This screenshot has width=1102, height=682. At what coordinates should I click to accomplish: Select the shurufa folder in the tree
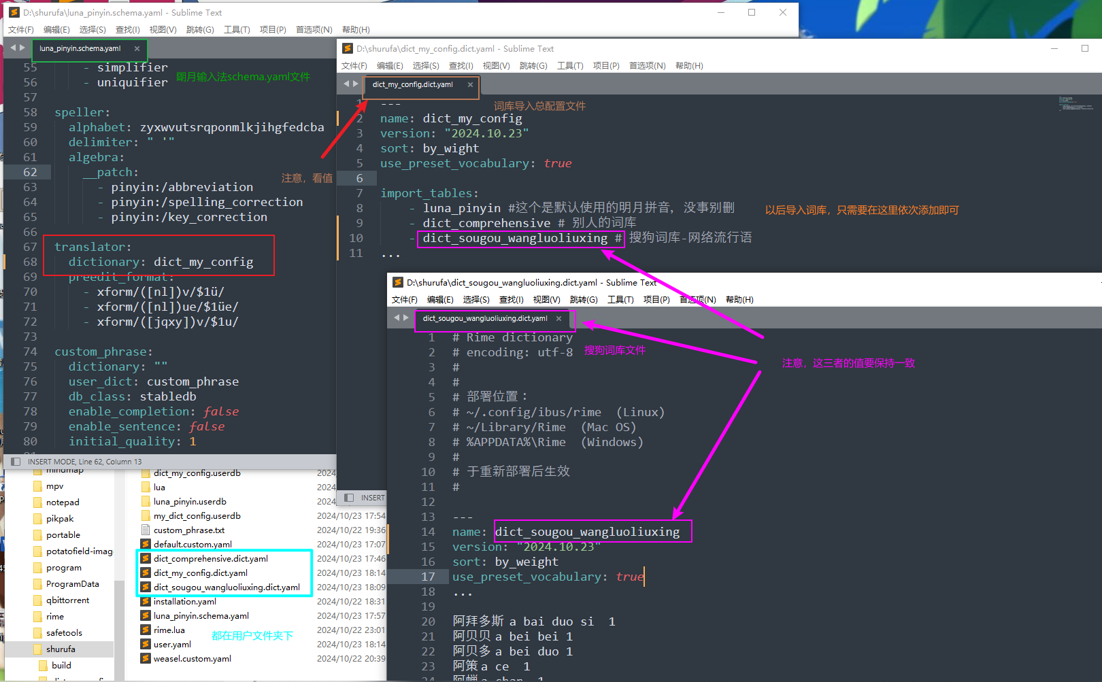(x=61, y=649)
